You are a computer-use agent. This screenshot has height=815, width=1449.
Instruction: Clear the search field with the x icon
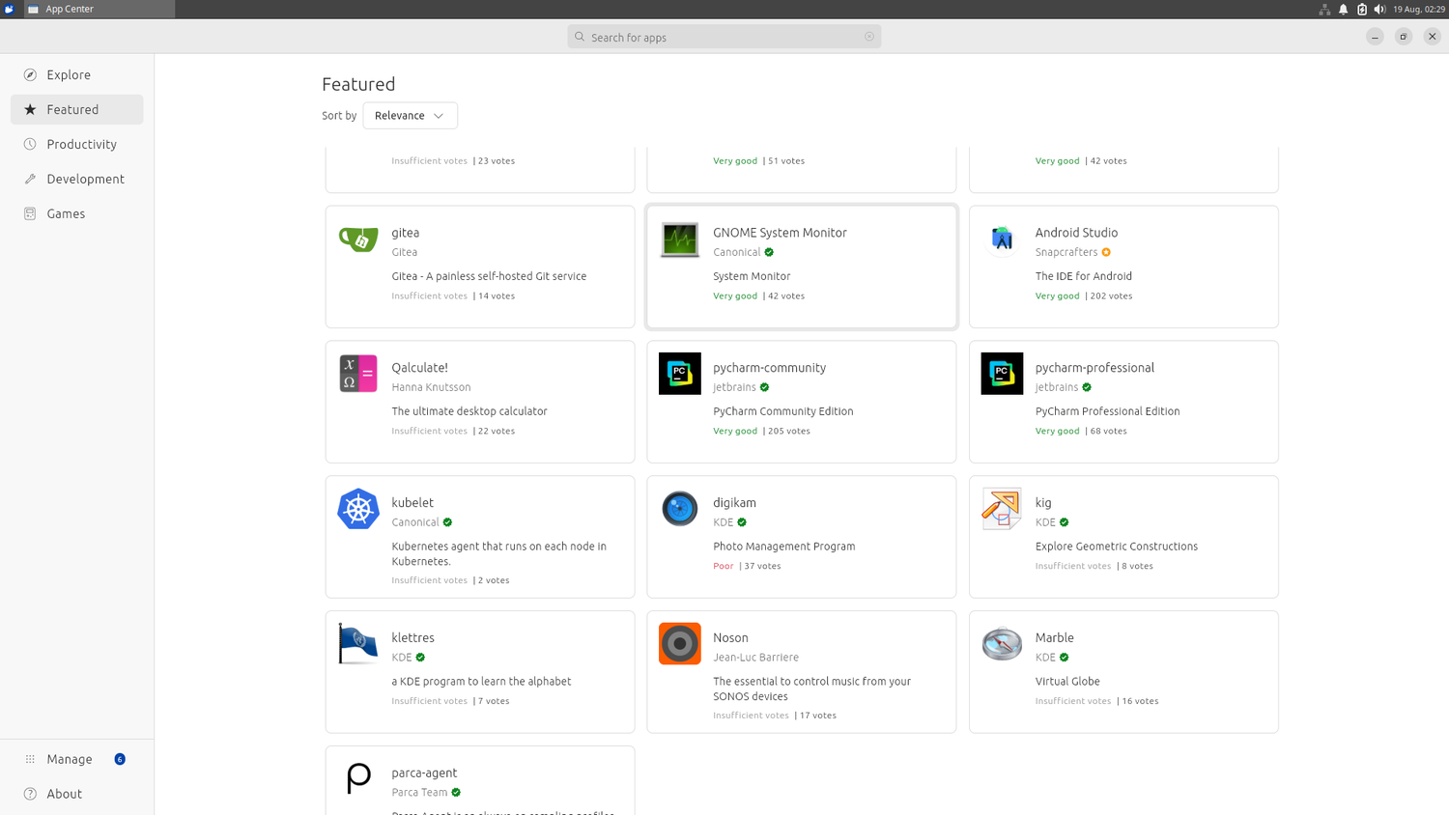pyautogui.click(x=869, y=37)
